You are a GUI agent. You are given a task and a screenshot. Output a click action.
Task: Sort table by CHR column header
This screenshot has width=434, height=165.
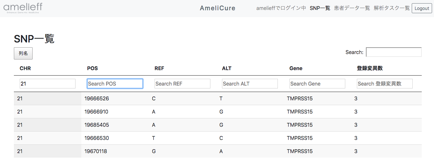(x=25, y=68)
